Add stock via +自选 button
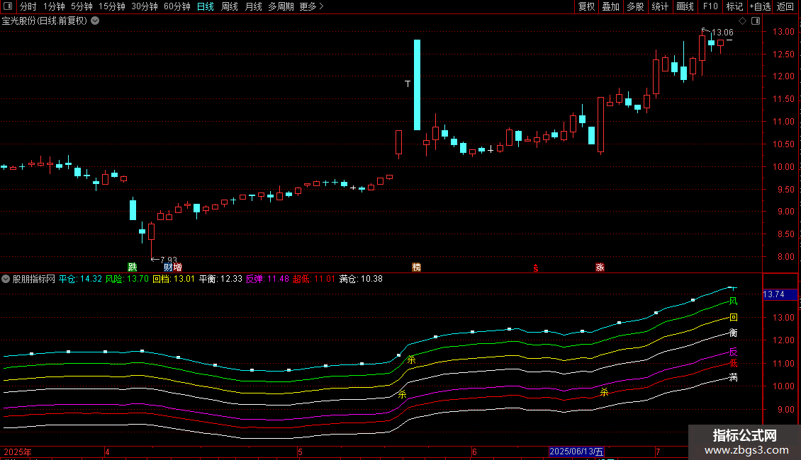Image resolution: width=801 pixels, height=460 pixels. pos(760,6)
